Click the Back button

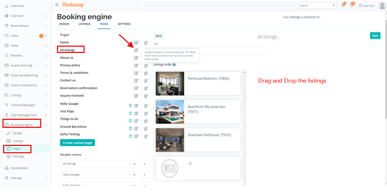(x=159, y=36)
